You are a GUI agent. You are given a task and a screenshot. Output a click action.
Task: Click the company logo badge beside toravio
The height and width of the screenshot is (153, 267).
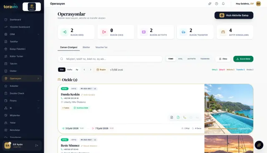tap(32, 7)
